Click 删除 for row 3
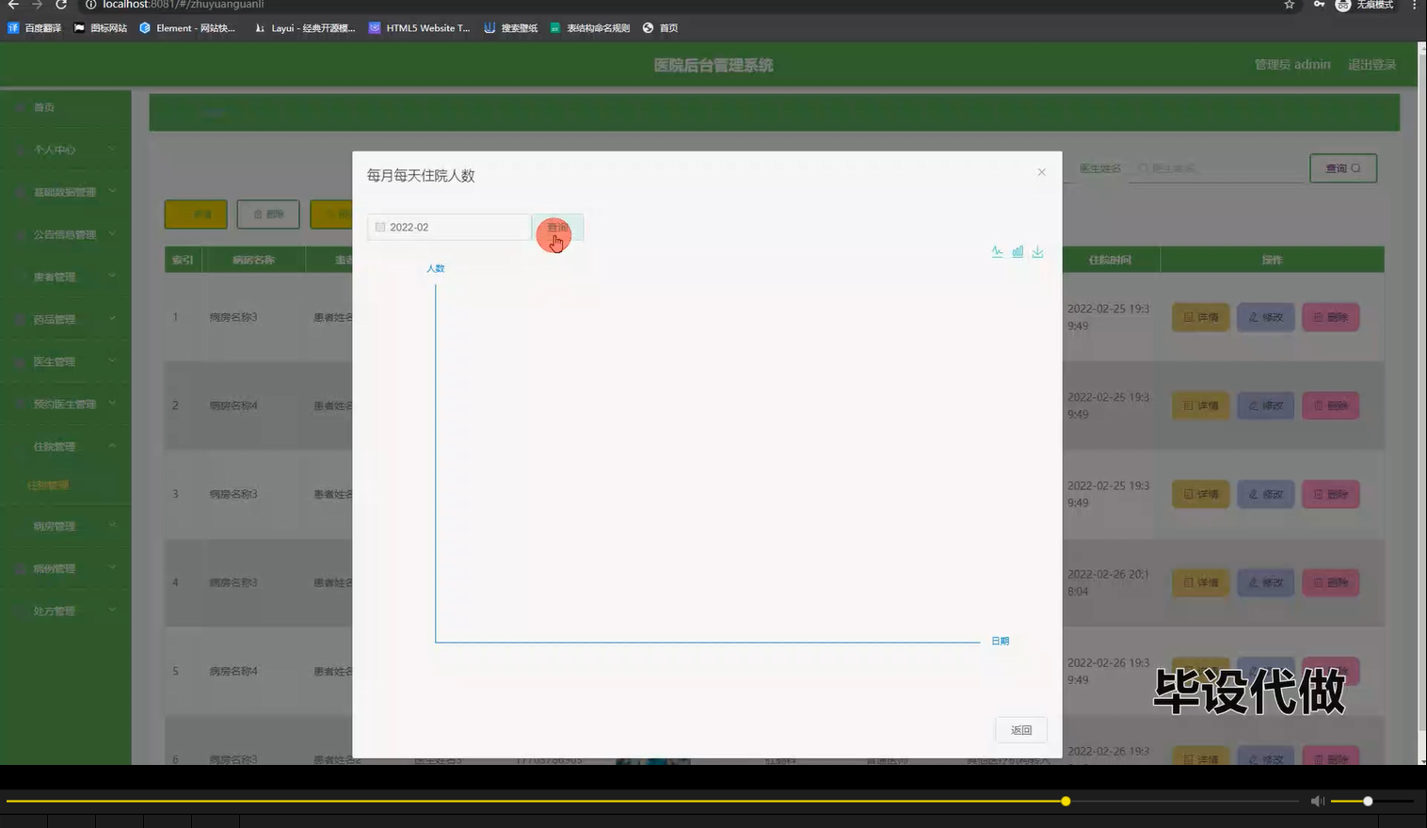This screenshot has width=1427, height=828. click(x=1331, y=494)
